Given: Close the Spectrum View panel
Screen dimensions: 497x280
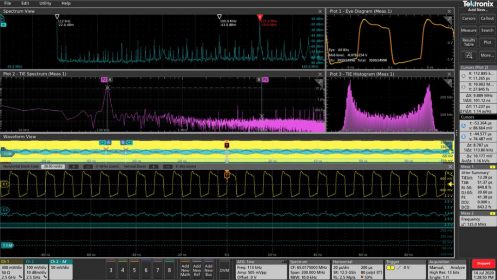Looking at the screenshot, I should pyautogui.click(x=320, y=11).
